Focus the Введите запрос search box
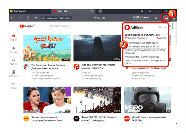 tap(83, 26)
